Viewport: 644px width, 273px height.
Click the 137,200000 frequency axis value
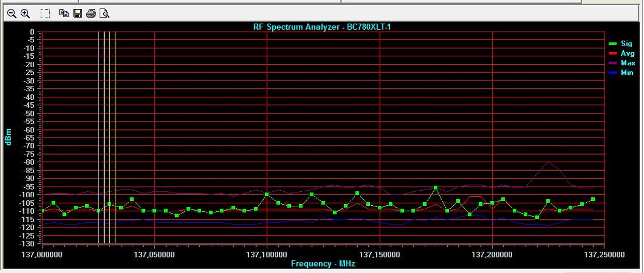coord(492,255)
